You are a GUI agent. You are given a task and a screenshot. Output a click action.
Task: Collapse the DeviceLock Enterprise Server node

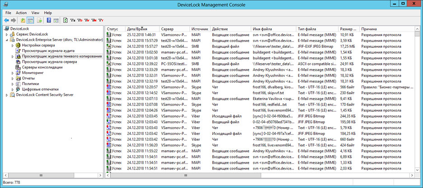coord(7,40)
